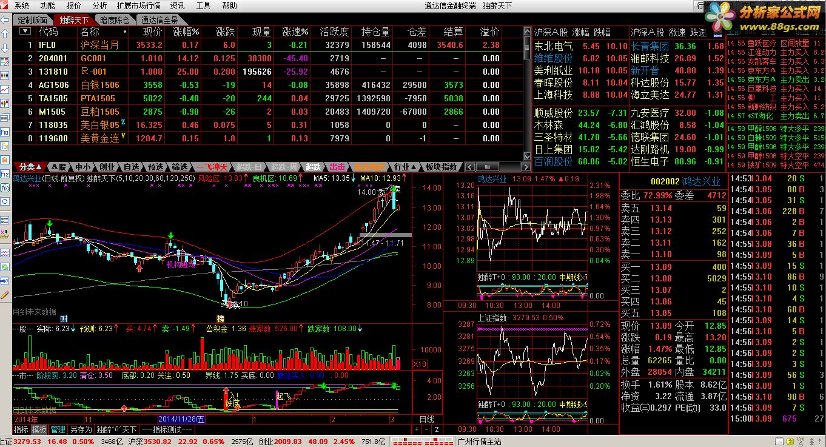This screenshot has height=447, width=826.
Task: Select 长青集团 in the rising-speed list
Action: [x=650, y=46]
